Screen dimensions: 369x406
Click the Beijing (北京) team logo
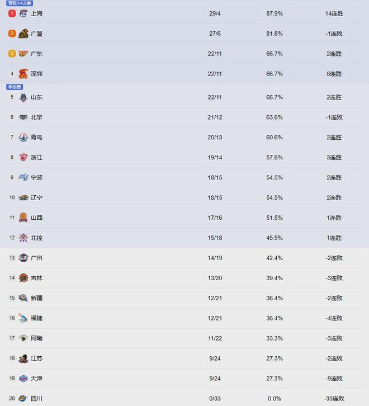23,117
